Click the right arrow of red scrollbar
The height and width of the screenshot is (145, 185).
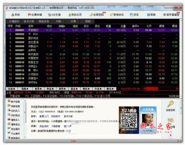[177, 88]
